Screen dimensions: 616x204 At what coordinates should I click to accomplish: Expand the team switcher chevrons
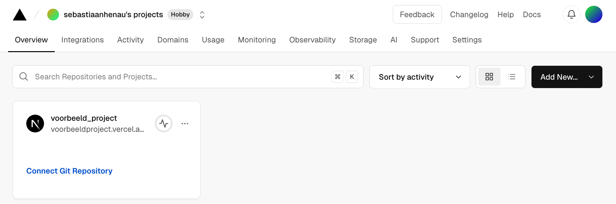202,15
